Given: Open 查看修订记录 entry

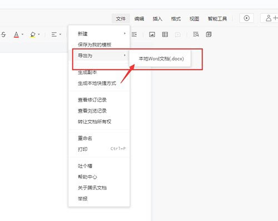Looking at the screenshot, I should pos(99,100).
